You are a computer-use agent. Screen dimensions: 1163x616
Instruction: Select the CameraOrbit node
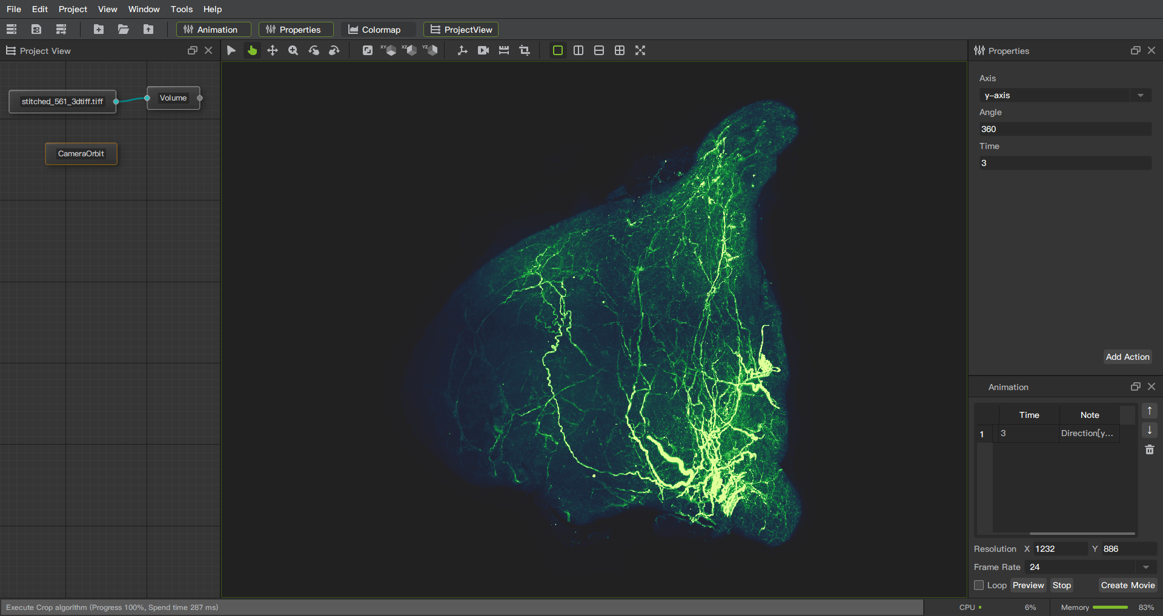pos(81,153)
